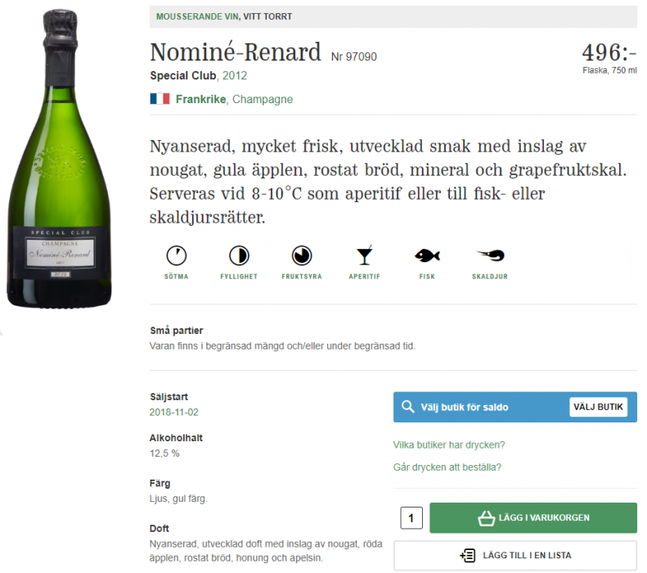Click the skaldjur shellfish icon
The width and height of the screenshot is (647, 573).
pos(490,255)
